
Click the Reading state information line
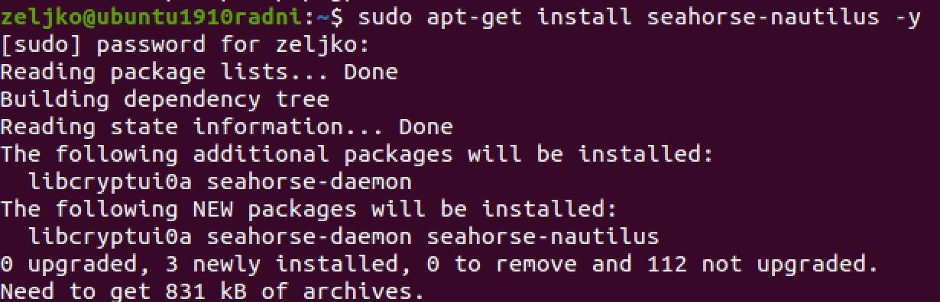coord(226,127)
